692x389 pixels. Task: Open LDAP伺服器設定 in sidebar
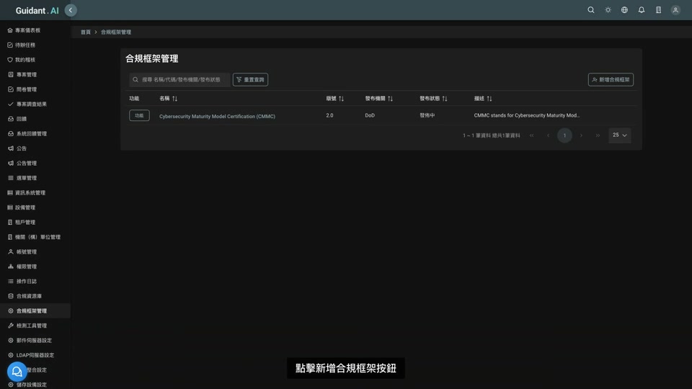coord(35,355)
